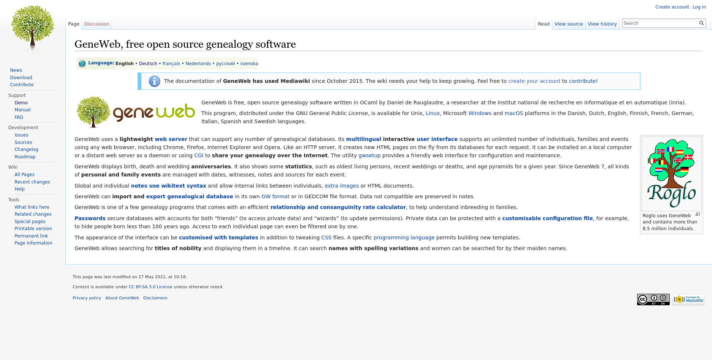Screen dimensions: 712x360
Task: Open the View history tab
Action: (602, 24)
